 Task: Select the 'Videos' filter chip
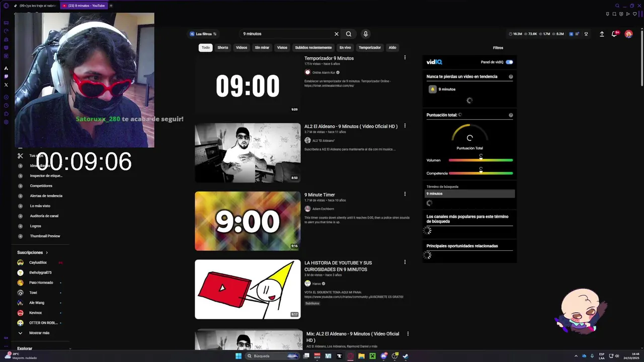point(242,48)
